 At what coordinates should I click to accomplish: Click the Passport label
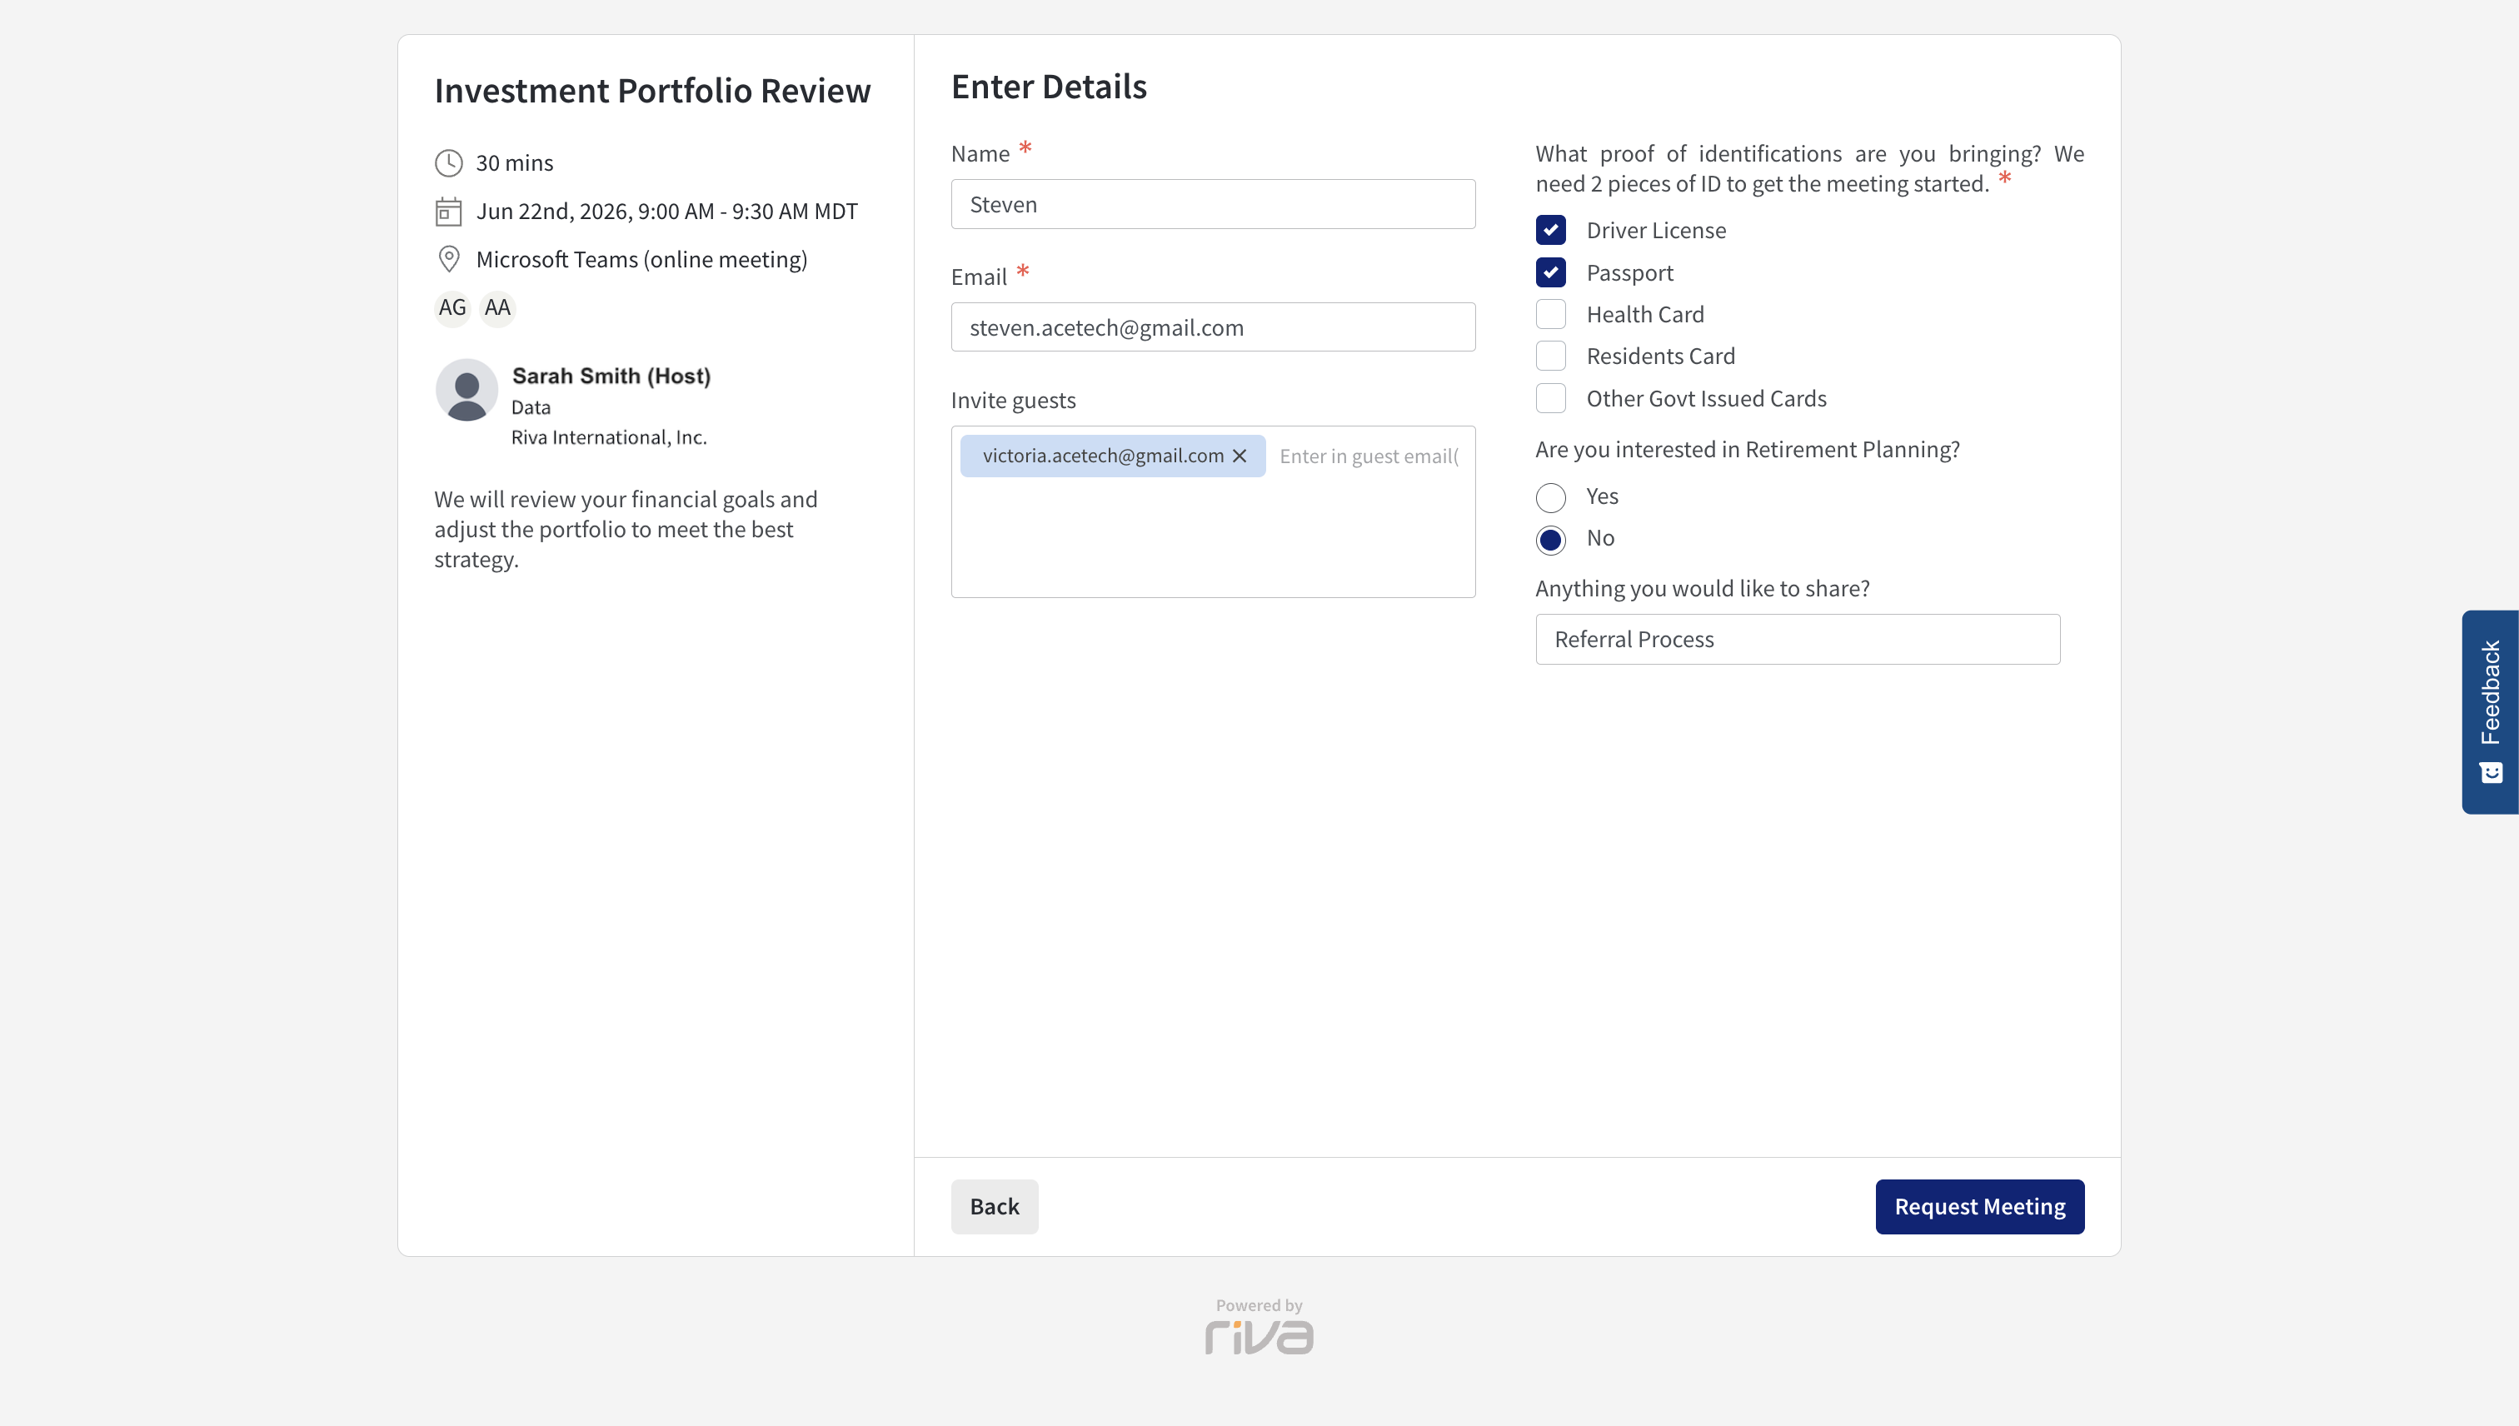(1629, 273)
